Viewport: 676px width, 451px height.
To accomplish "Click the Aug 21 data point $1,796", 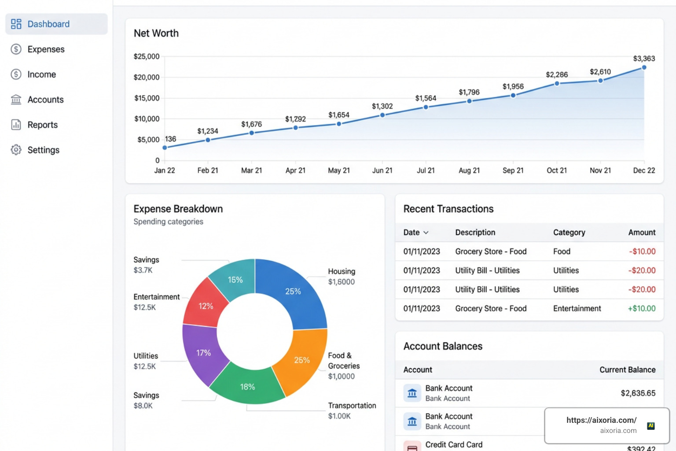I will pyautogui.click(x=469, y=101).
